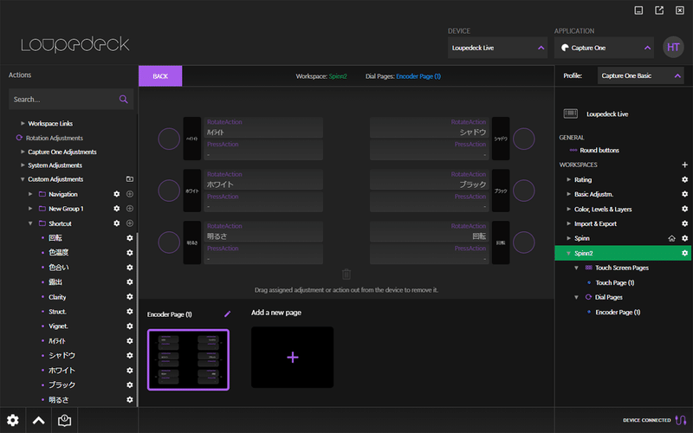Open the Profile dropdown Capture One Basic
This screenshot has width=693, height=433.
click(x=641, y=75)
